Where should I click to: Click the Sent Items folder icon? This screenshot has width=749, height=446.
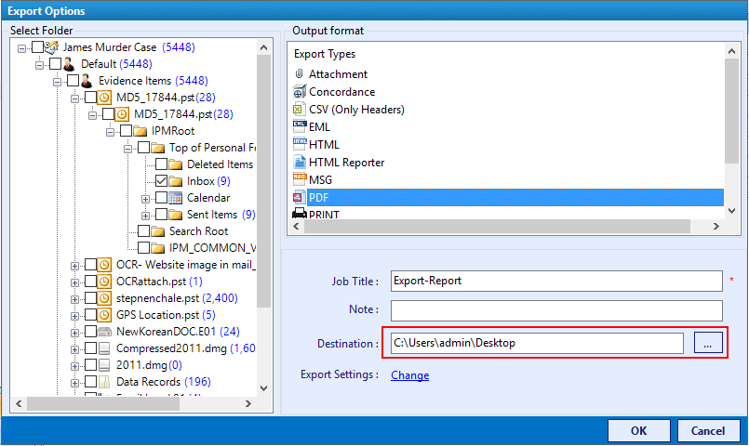click(175, 215)
